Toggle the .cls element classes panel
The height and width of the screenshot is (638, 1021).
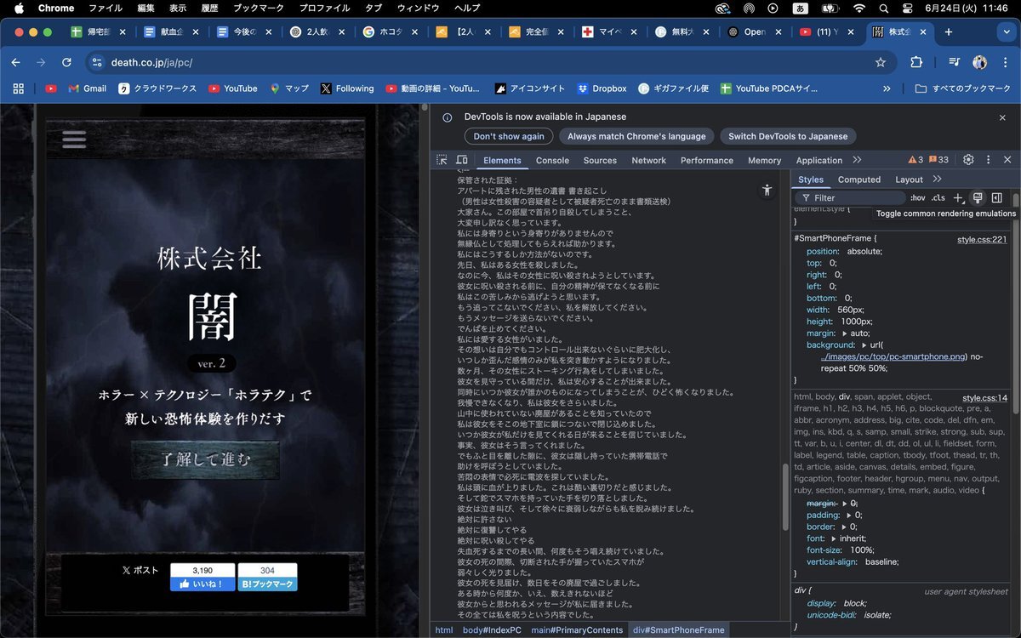pyautogui.click(x=938, y=197)
